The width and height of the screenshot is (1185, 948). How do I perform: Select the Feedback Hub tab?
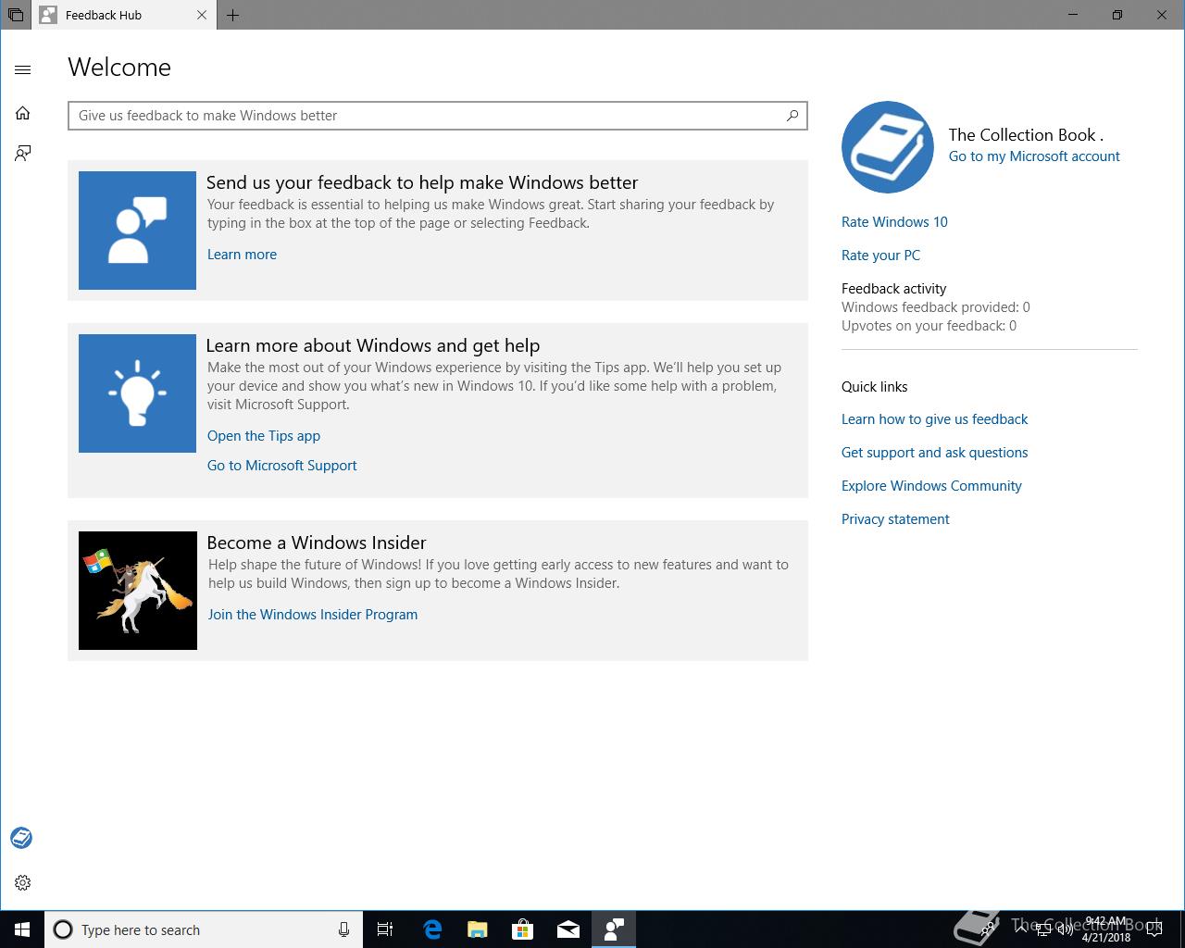coord(125,15)
